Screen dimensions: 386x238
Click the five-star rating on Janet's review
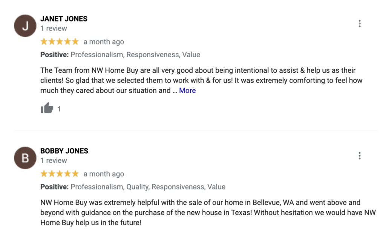[x=60, y=41]
